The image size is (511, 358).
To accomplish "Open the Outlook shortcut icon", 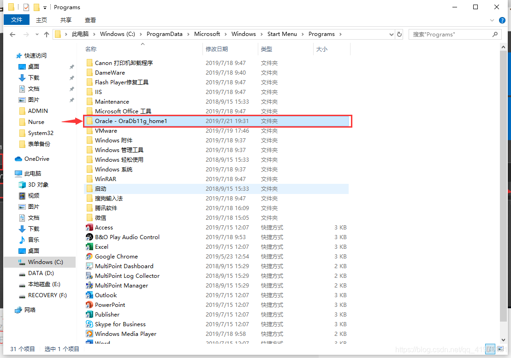I will (89, 295).
